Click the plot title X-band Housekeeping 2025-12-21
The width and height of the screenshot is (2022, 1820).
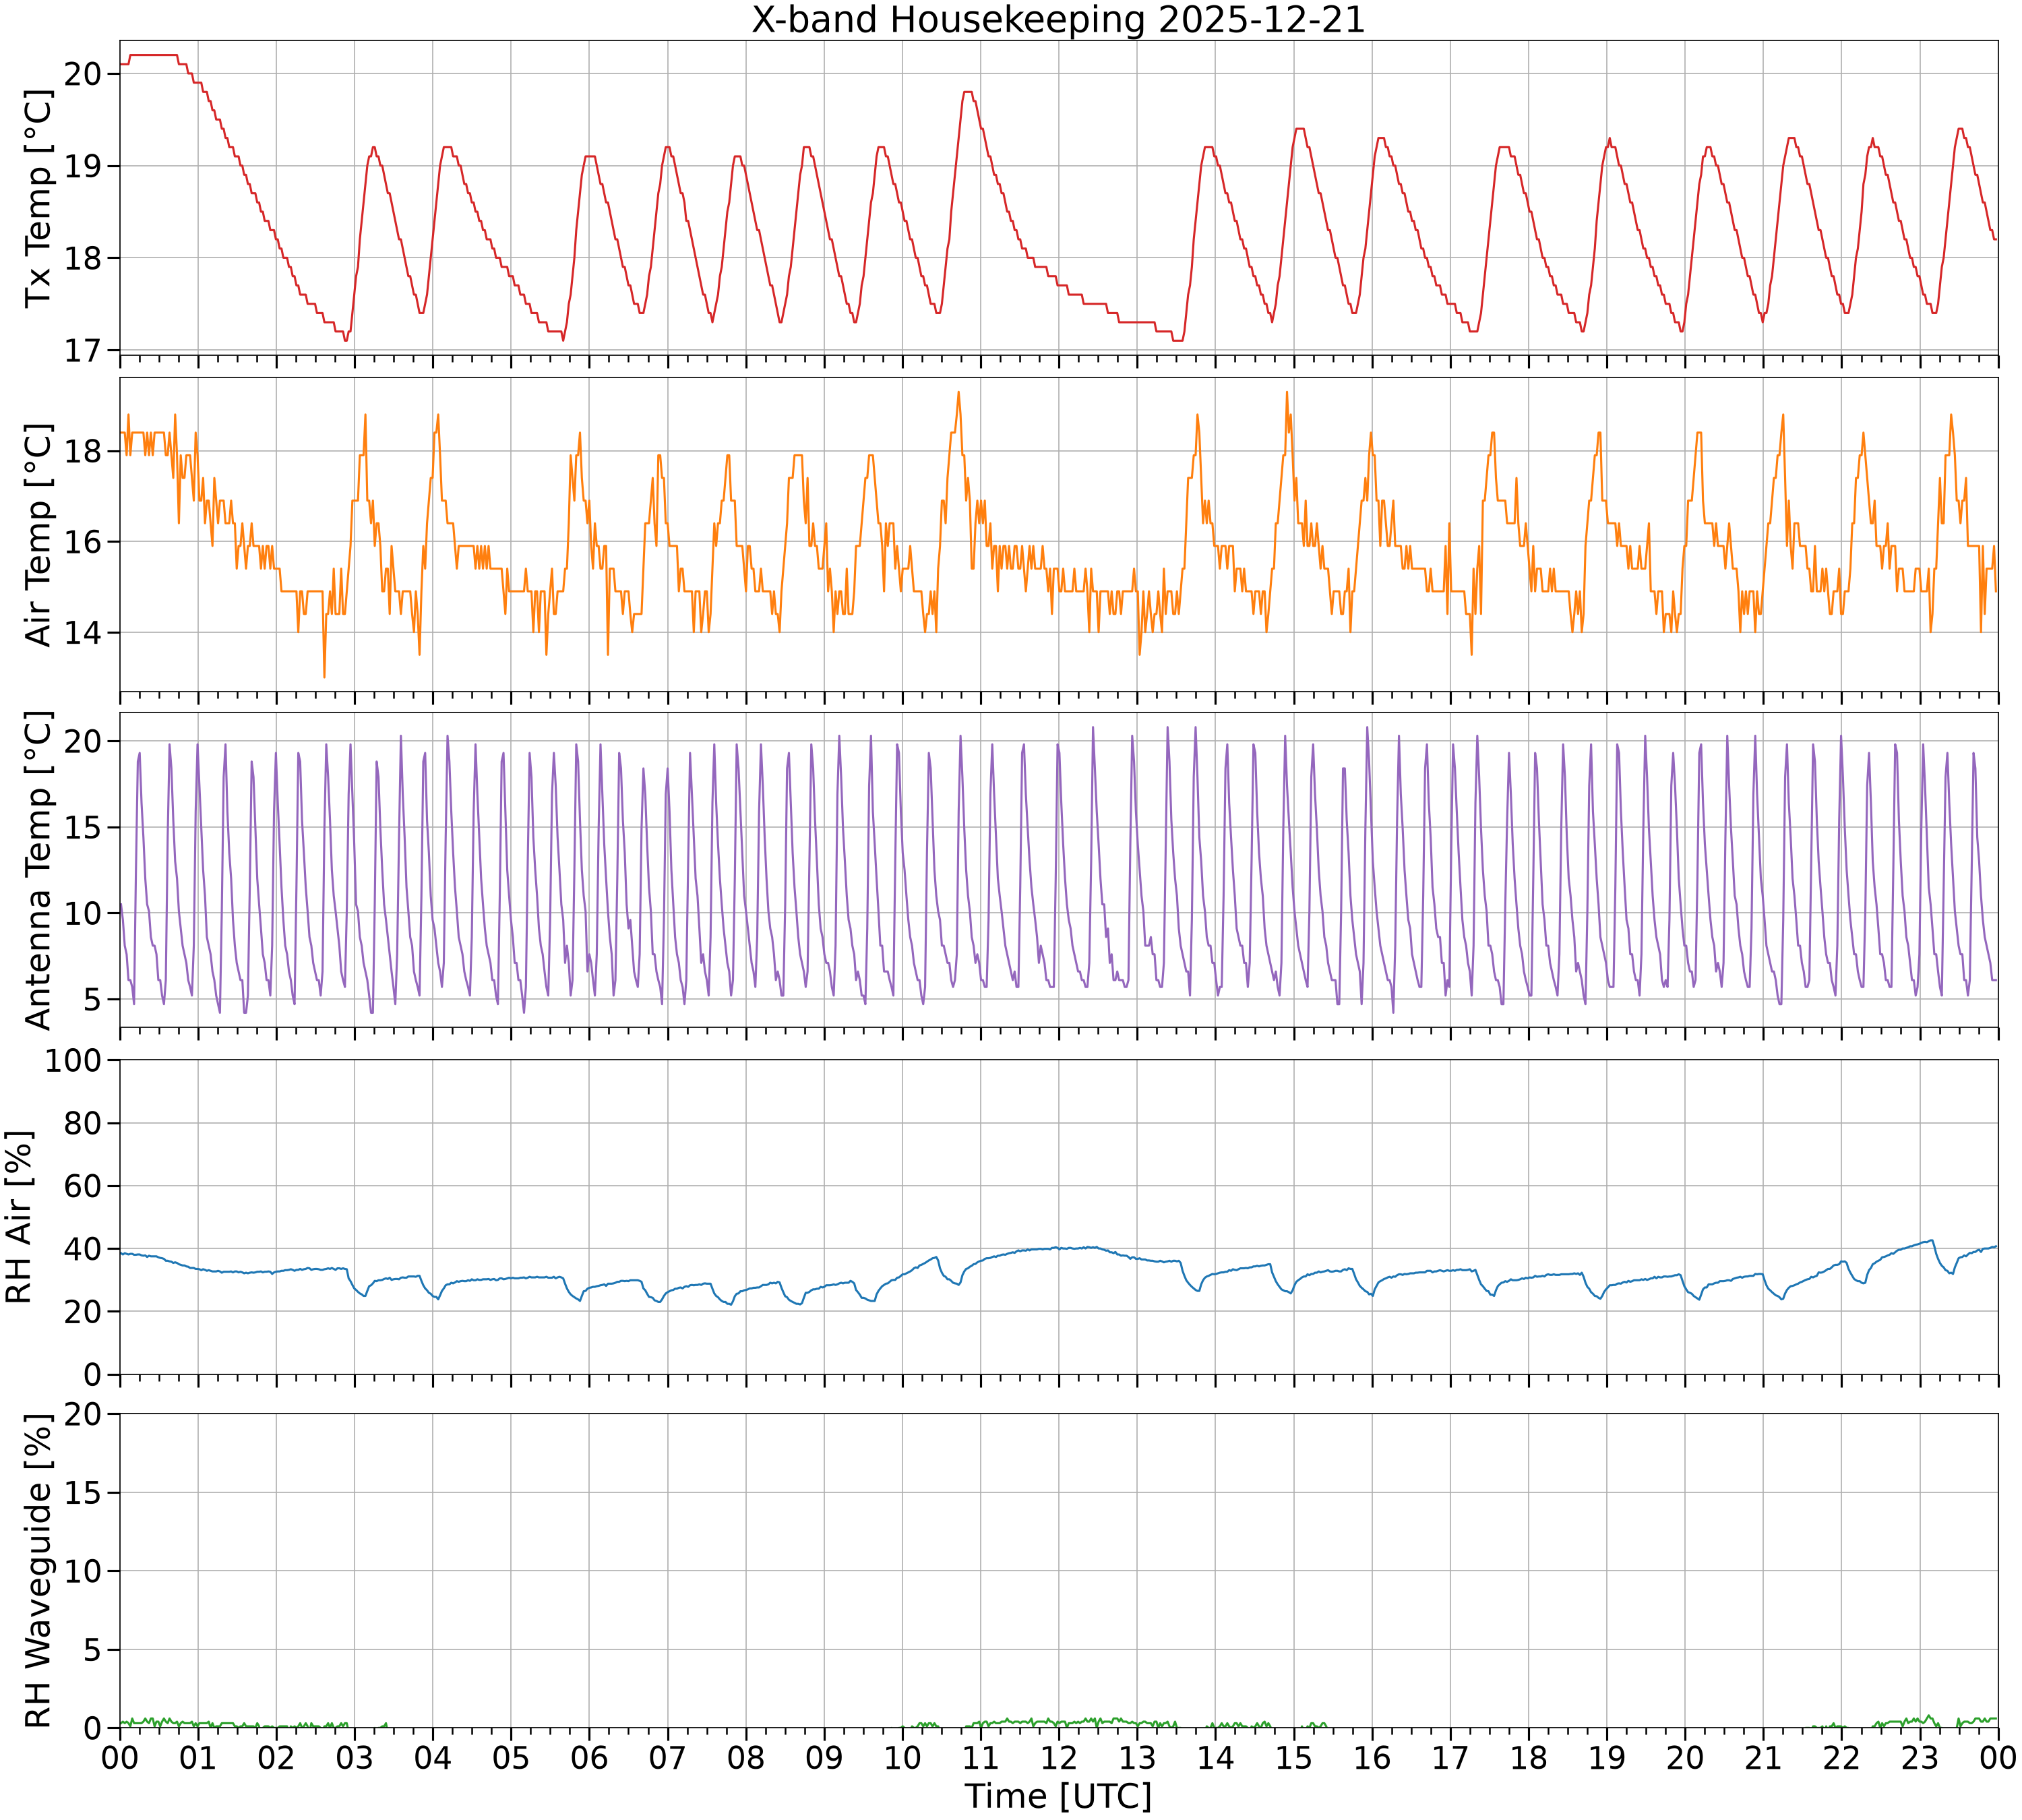coord(1058,20)
